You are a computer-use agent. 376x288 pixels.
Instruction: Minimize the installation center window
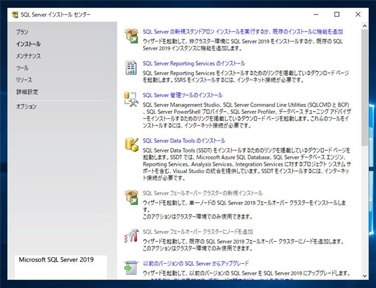click(316, 14)
